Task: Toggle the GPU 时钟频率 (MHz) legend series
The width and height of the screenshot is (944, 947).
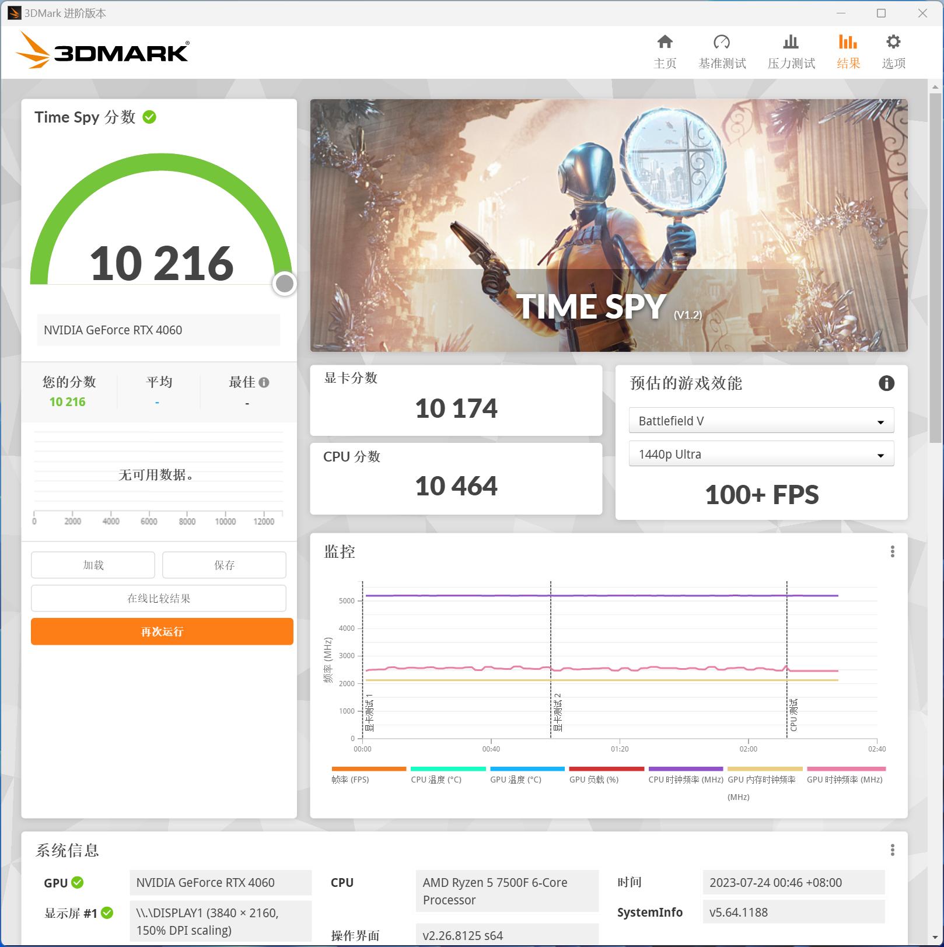Action: [845, 775]
